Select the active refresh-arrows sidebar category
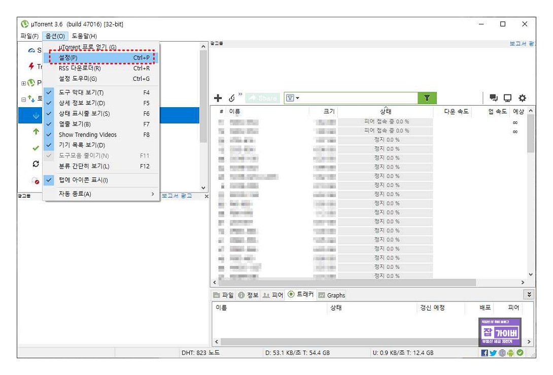The image size is (553, 375). [36, 164]
